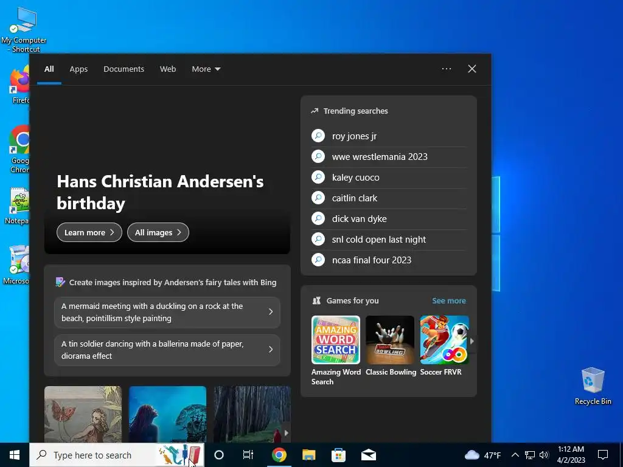
Task: Click See more in Games for you
Action: point(449,300)
